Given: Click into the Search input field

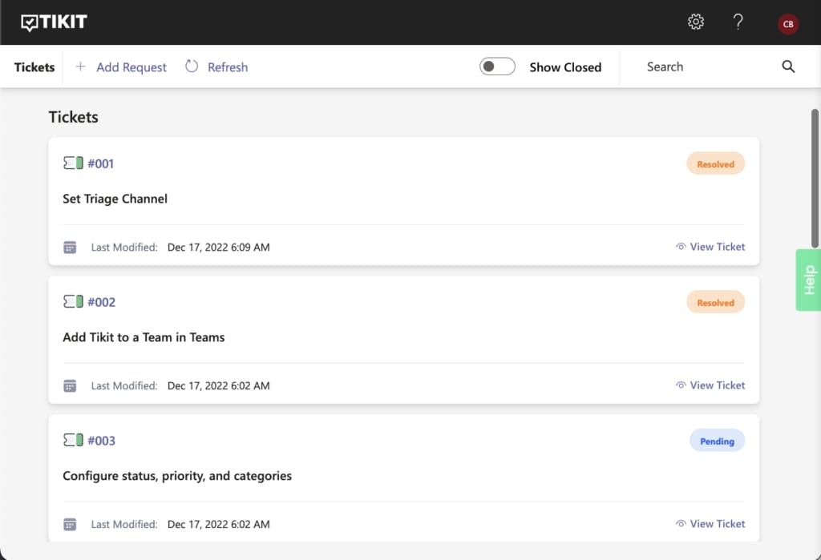Looking at the screenshot, I should (706, 67).
